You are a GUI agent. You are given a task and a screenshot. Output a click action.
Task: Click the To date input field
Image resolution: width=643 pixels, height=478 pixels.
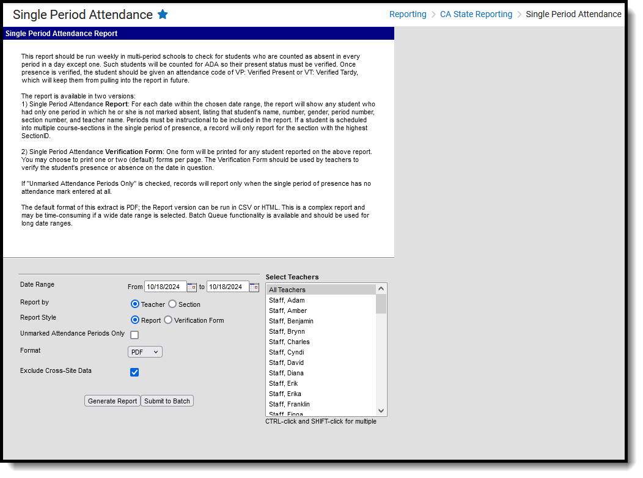(x=227, y=287)
